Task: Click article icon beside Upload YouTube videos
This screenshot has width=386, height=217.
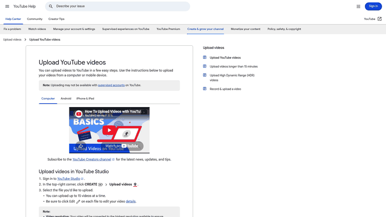Action: pyautogui.click(x=205, y=57)
